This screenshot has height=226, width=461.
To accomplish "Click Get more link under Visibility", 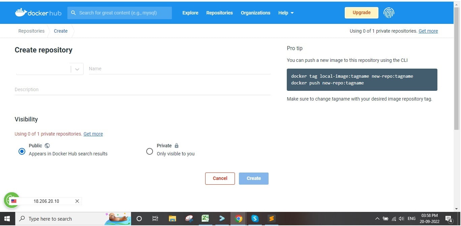I will (93, 134).
